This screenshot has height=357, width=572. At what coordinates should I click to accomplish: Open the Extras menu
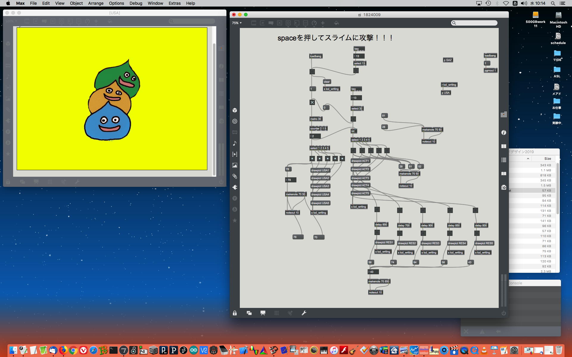point(174,3)
